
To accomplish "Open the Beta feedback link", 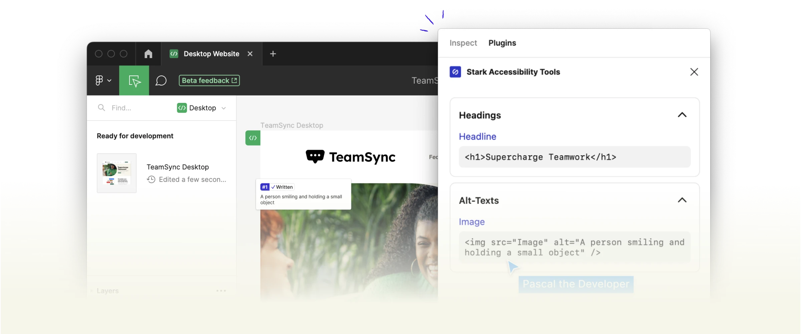I will point(209,80).
